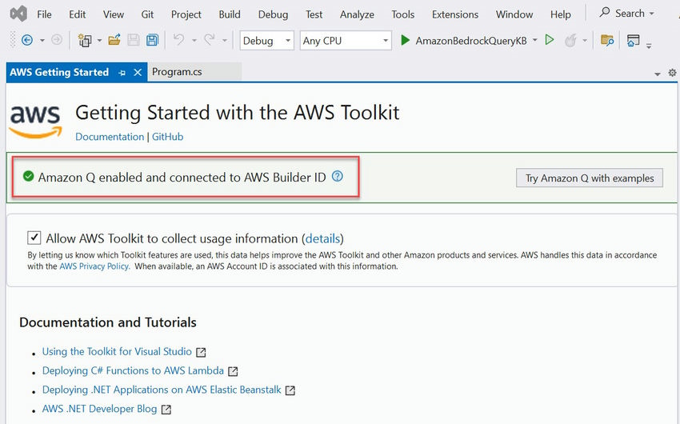Toggle Allow AWS Toolkit usage collection checkbox
The height and width of the screenshot is (424, 680).
pos(34,238)
